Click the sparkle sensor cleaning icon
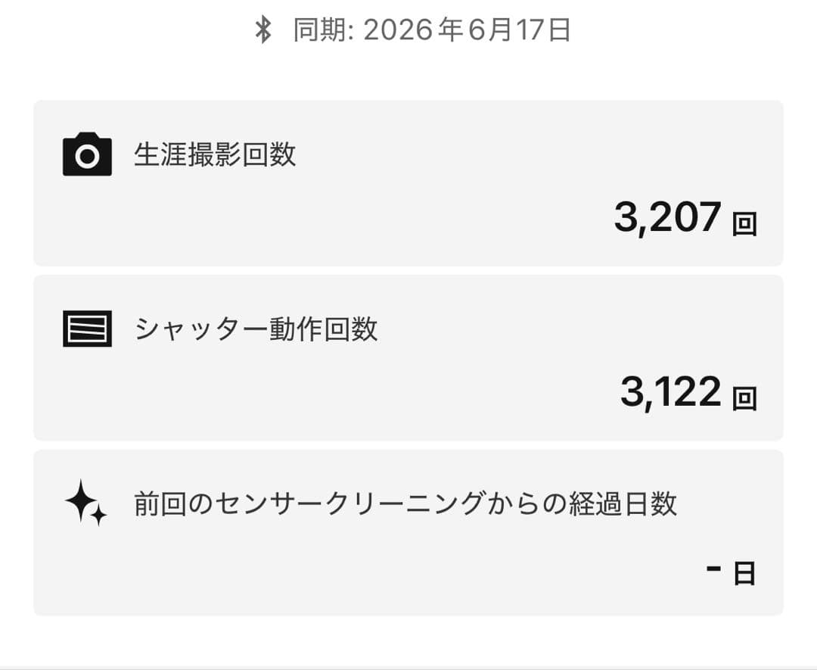 point(86,503)
